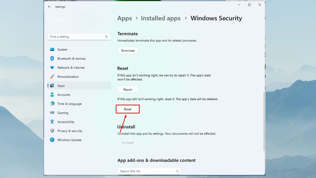The image size is (316, 178).
Task: Maximize the Settings window
Action: coord(249,5)
